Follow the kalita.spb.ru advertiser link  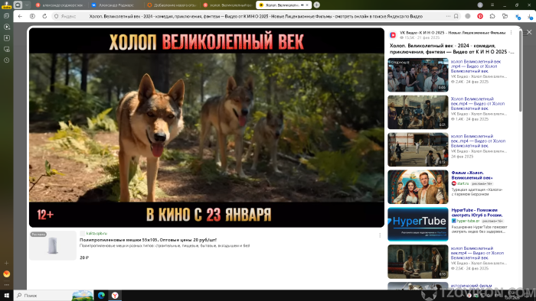[96, 233]
